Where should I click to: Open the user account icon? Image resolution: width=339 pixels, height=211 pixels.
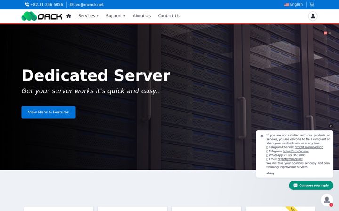coord(313,16)
